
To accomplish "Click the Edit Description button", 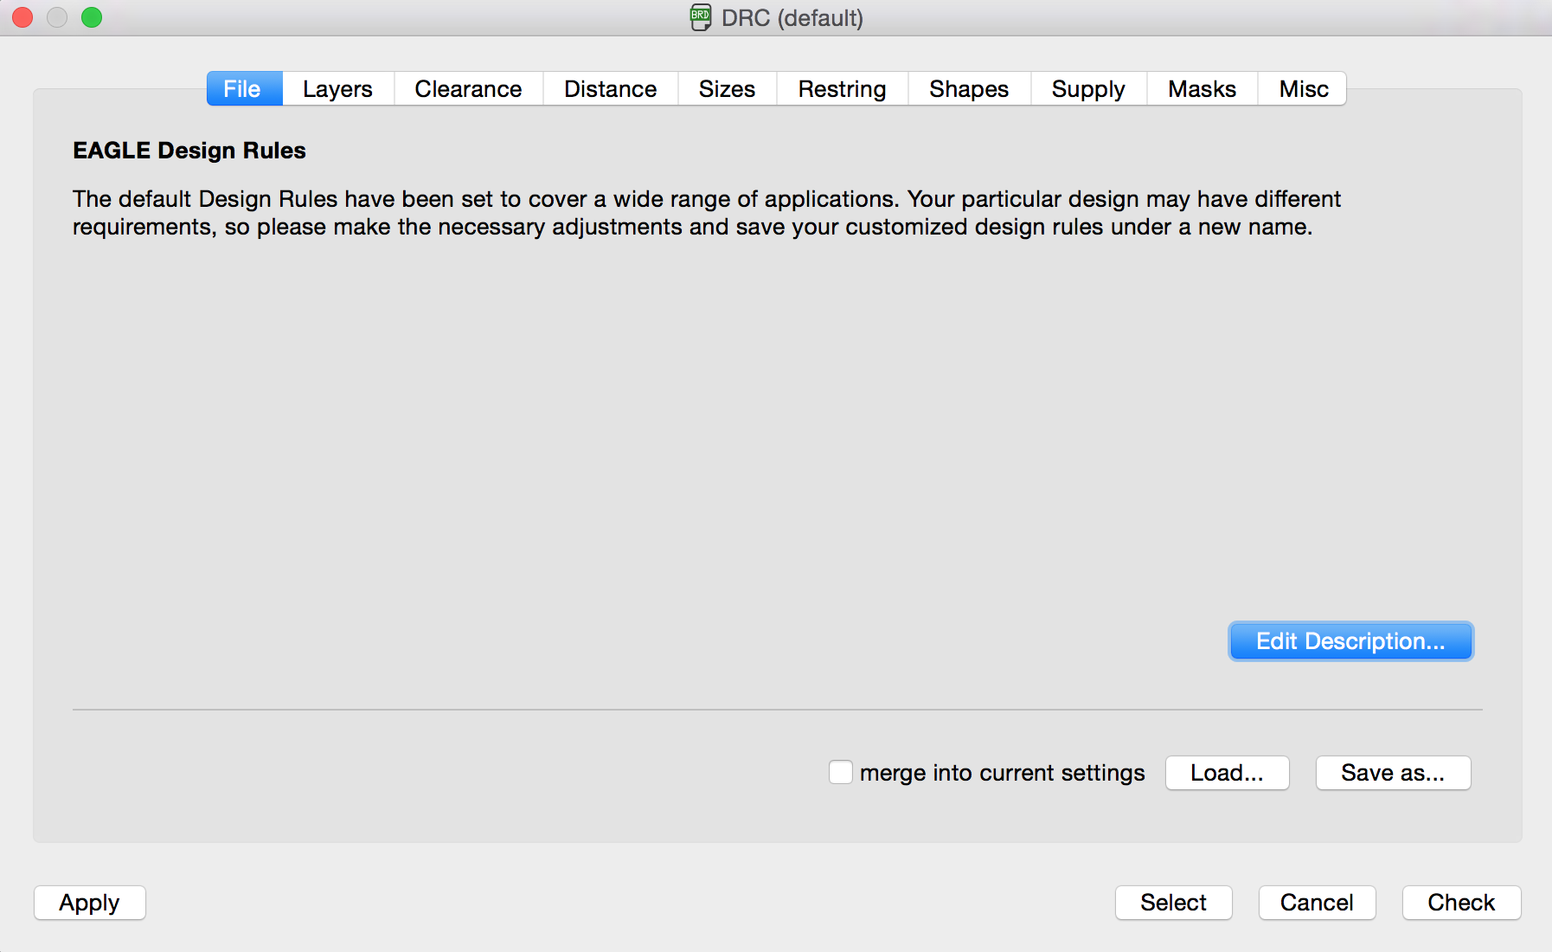I will pos(1350,641).
